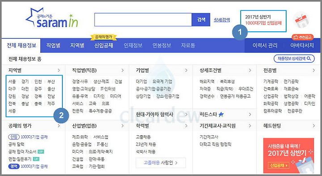Click the 추천공고 badge above 아바타서치
322x176 pixels.
point(302,37)
